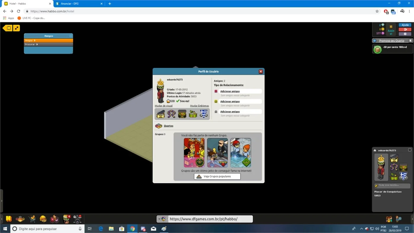This screenshot has width=414, height=233.
Task: Click the yellow smiley relationship icon in profile
Action: pyautogui.click(x=216, y=101)
